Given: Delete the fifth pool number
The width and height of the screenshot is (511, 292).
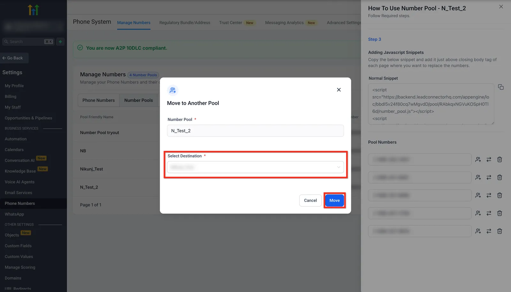Looking at the screenshot, I should pos(500,231).
